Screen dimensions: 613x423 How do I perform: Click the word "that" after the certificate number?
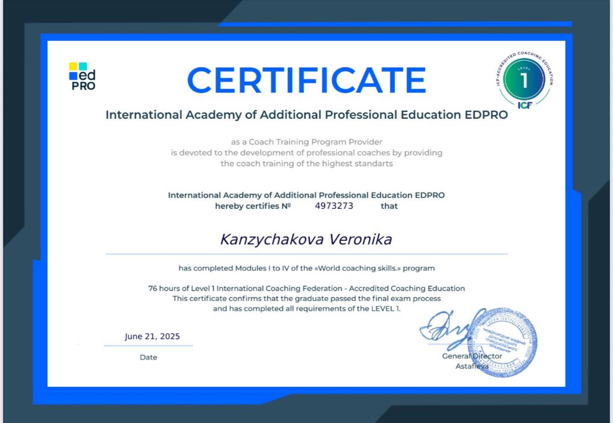[389, 206]
